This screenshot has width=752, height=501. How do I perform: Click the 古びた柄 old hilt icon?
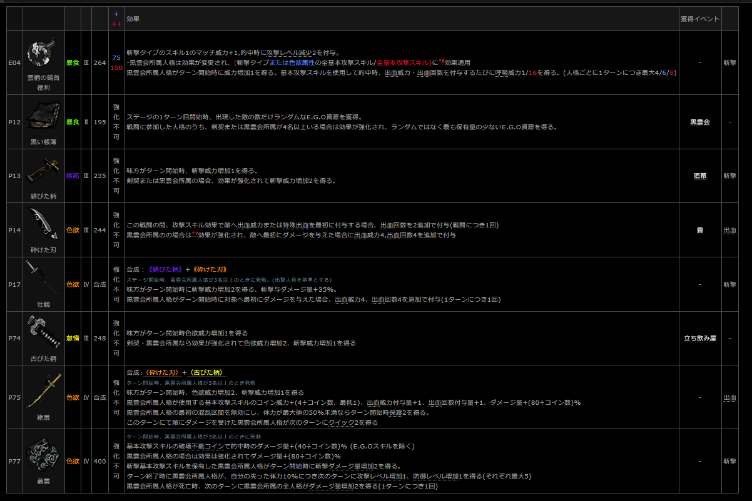click(x=43, y=332)
